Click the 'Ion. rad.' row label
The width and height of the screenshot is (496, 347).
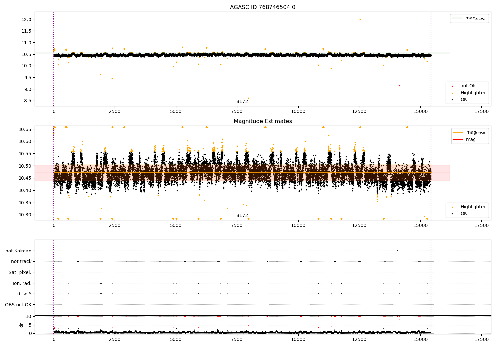[22, 283]
